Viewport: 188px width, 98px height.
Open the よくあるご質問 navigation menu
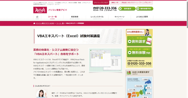(x=142, y=17)
